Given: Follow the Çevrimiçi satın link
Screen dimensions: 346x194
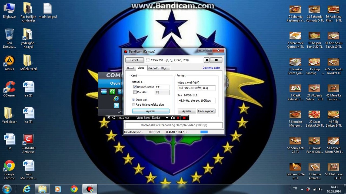Looking at the screenshot, I should coord(211,68).
